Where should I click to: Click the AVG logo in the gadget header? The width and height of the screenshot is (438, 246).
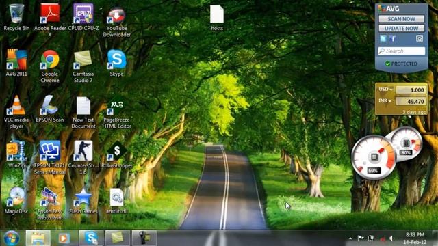[x=389, y=9]
